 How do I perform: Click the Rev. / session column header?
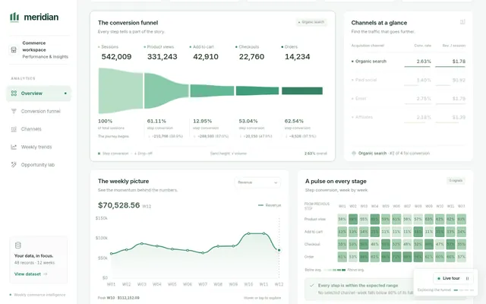[454, 46]
